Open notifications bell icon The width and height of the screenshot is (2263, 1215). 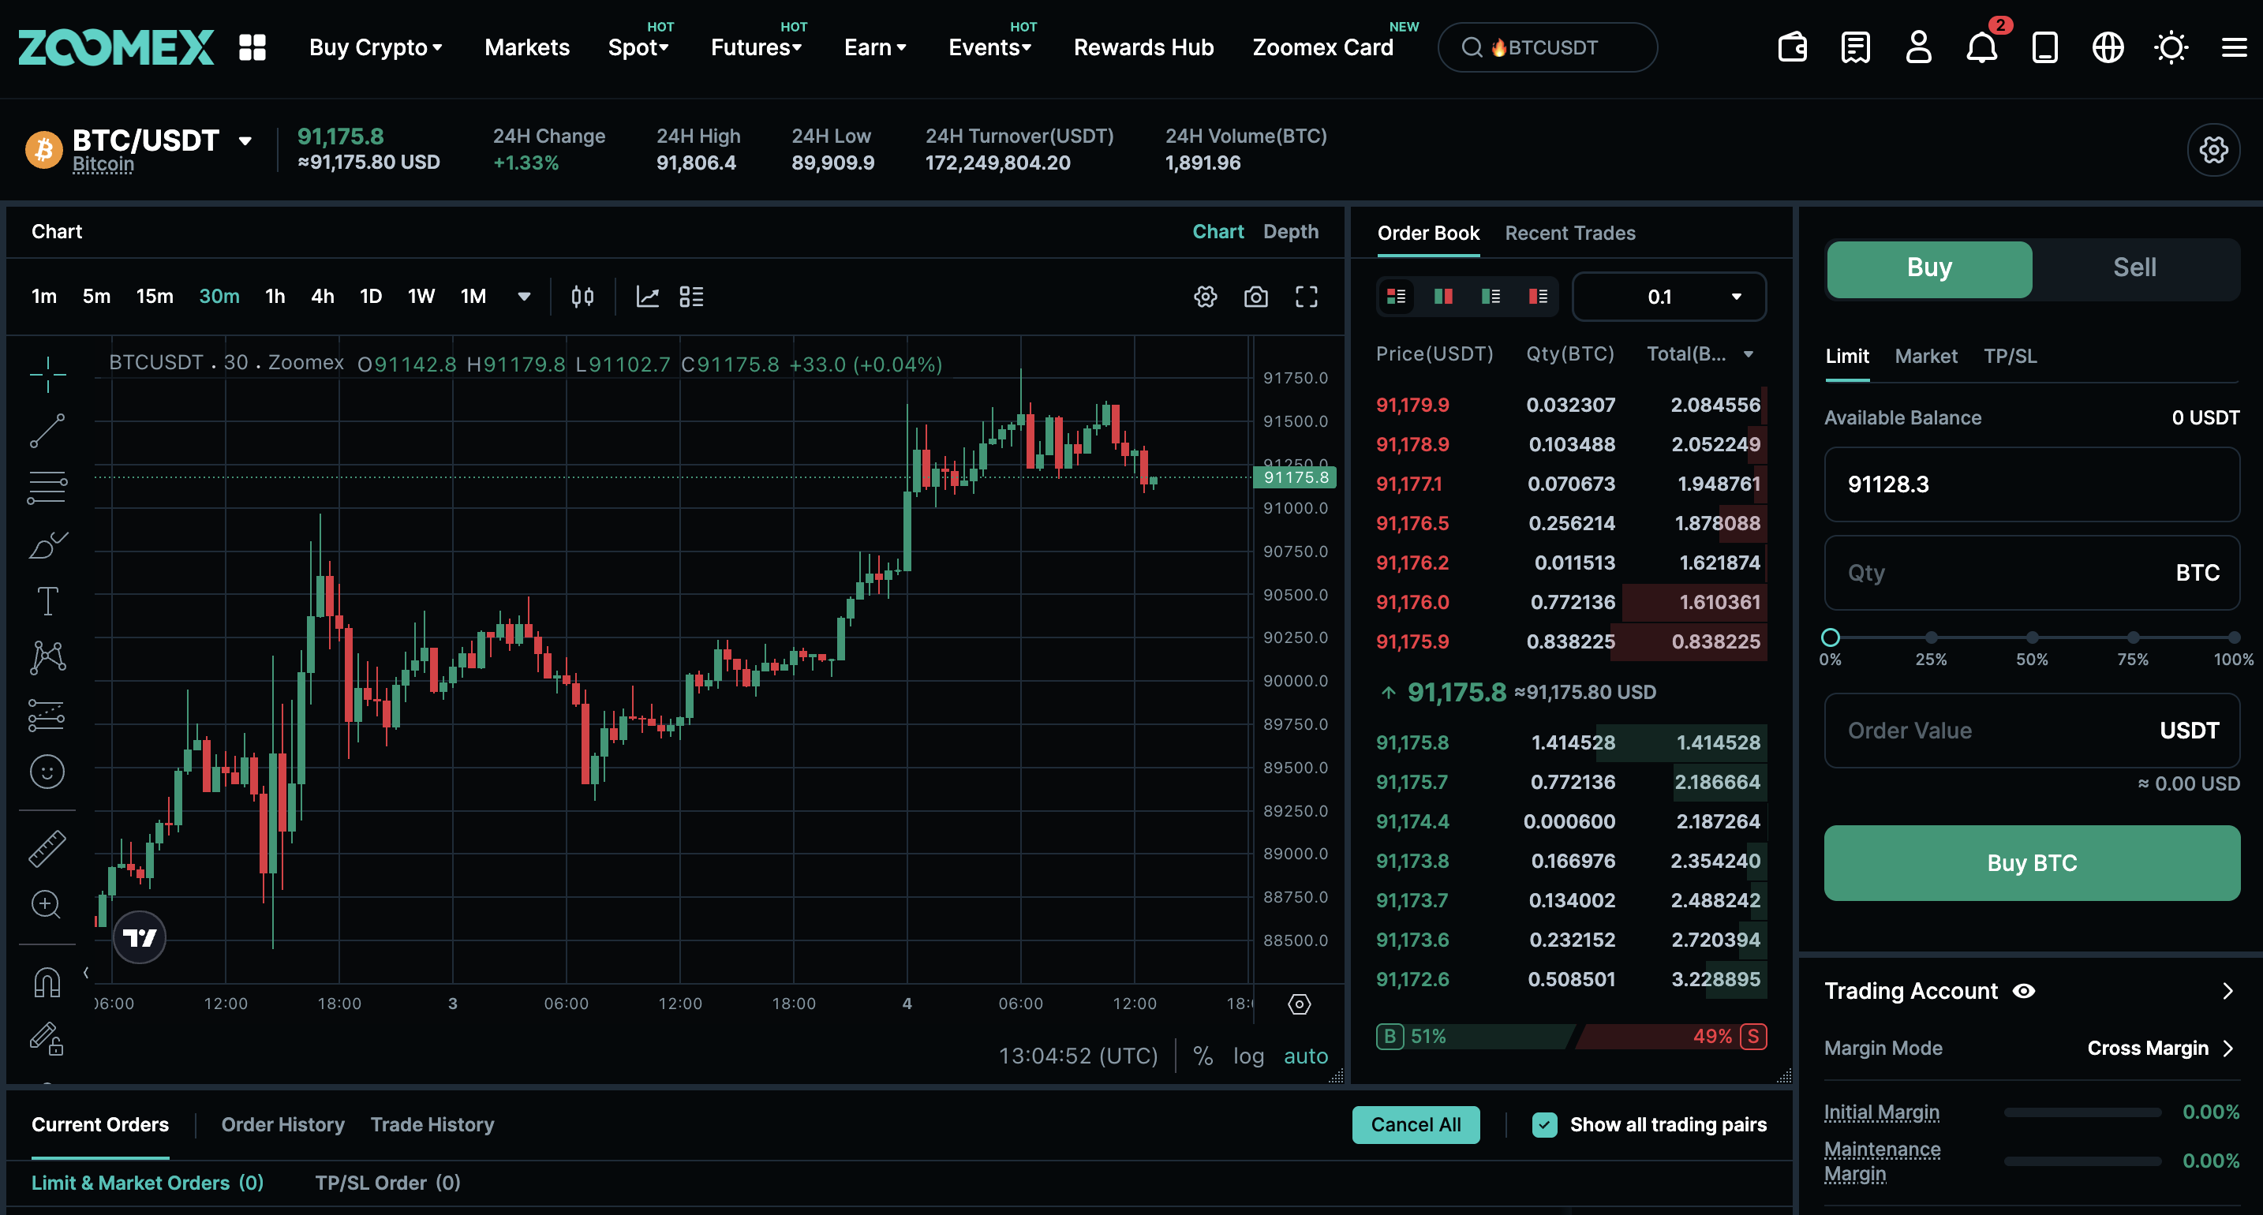1981,47
